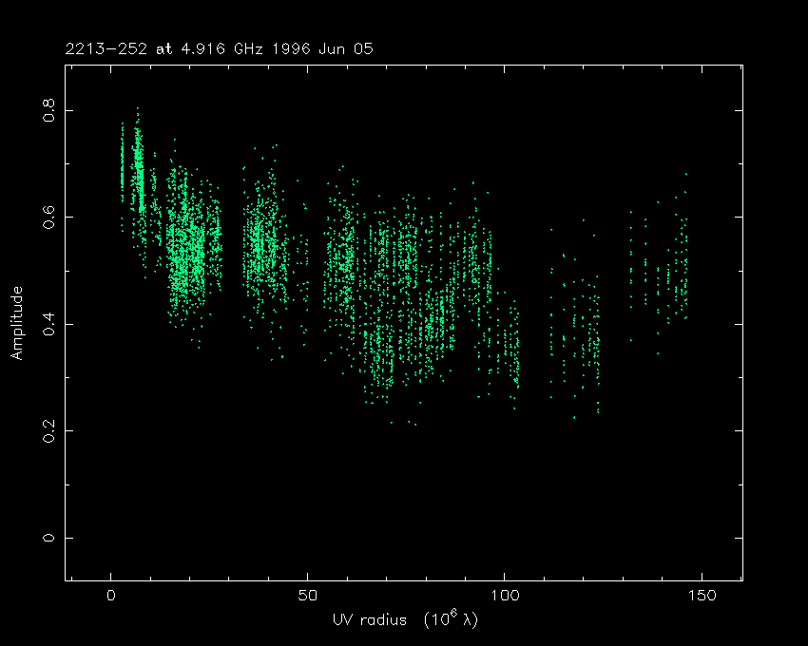The width and height of the screenshot is (808, 646).
Task: Pick the rightmost data cluster near UV radius 145
Action: pos(681,266)
